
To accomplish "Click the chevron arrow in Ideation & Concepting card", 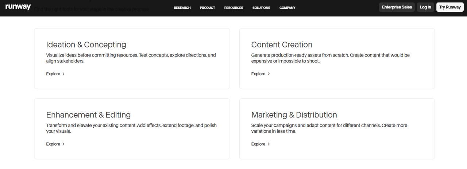I will coord(63,74).
